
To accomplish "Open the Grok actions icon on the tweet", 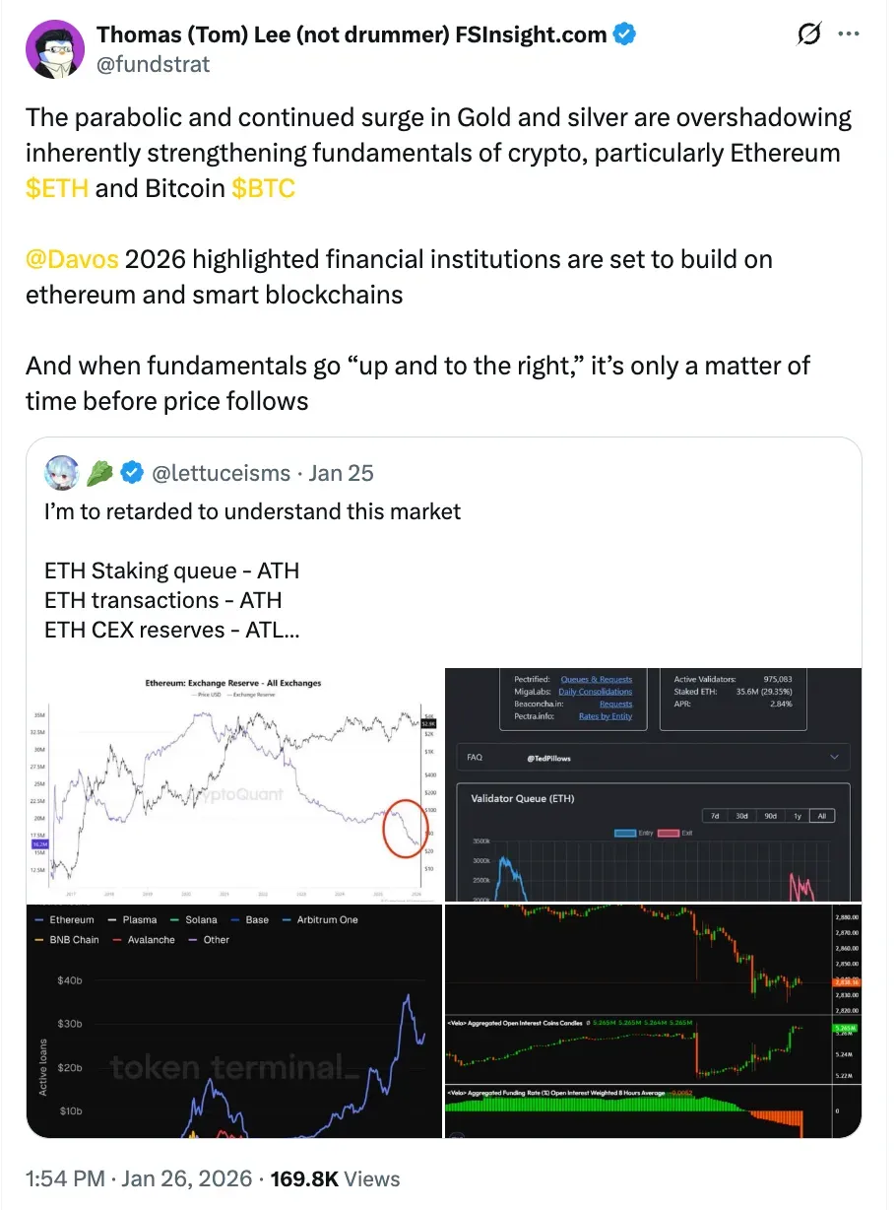I will [x=807, y=34].
